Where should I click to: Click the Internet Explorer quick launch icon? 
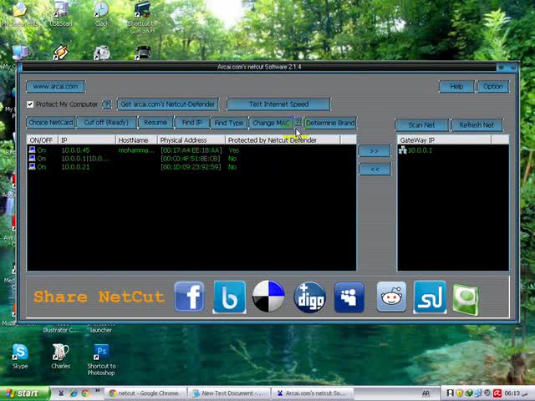(74, 393)
